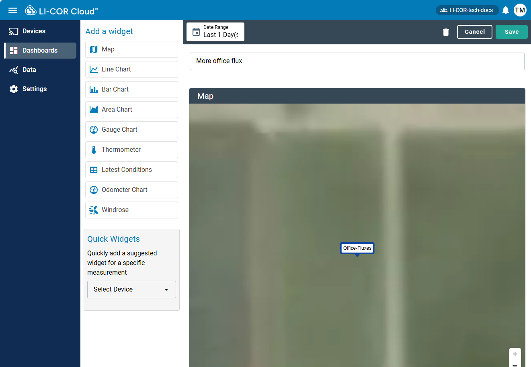
Task: Edit the dashboard name field
Action: [x=357, y=61]
